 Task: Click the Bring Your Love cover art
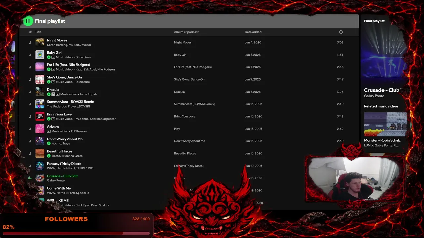(x=40, y=116)
